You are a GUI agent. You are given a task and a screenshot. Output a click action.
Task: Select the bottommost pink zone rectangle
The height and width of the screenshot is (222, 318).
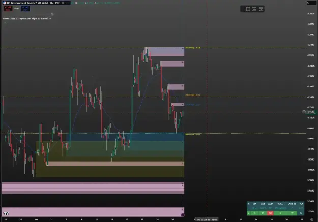pos(93,212)
